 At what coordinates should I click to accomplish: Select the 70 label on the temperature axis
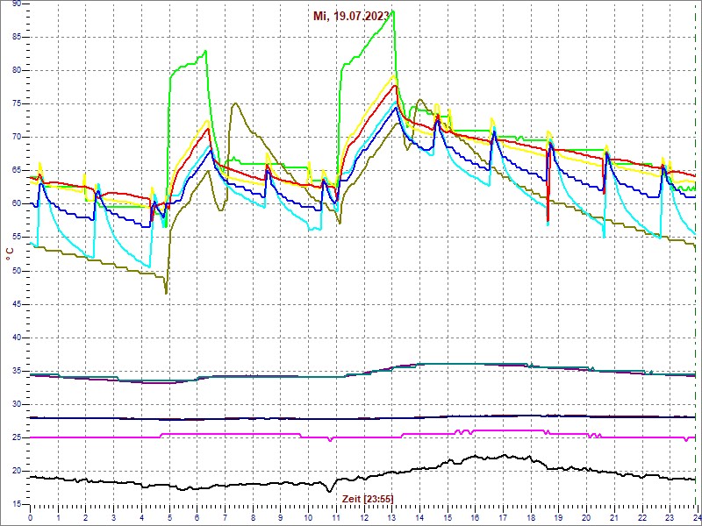16,138
